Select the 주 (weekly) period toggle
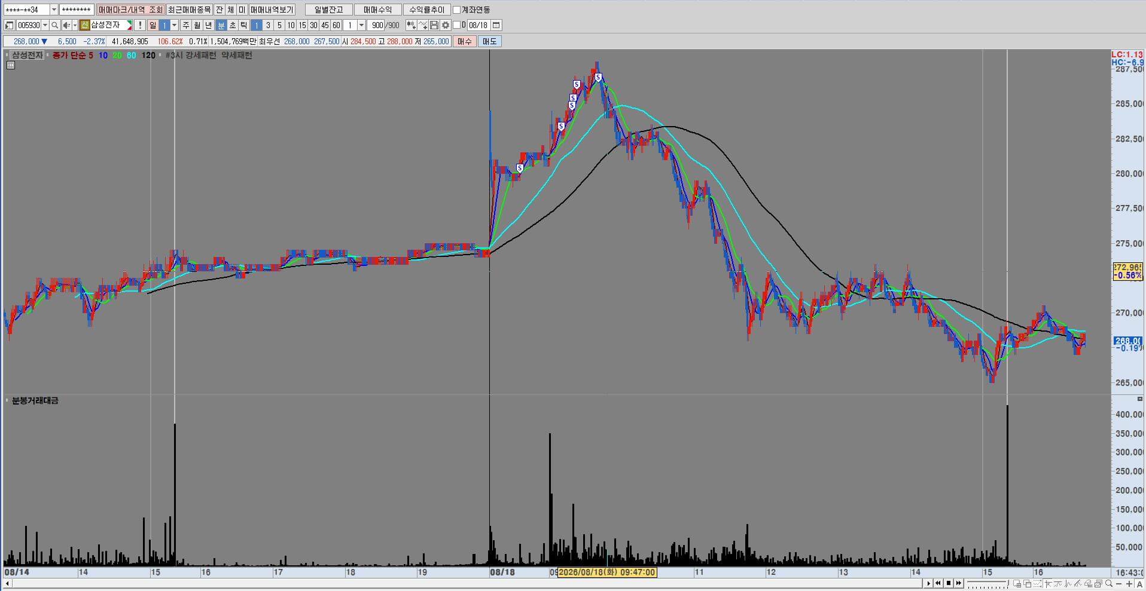1146x591 pixels. click(186, 25)
